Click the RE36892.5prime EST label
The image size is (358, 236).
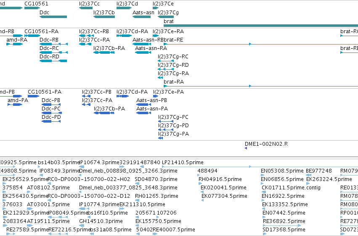(284, 221)
